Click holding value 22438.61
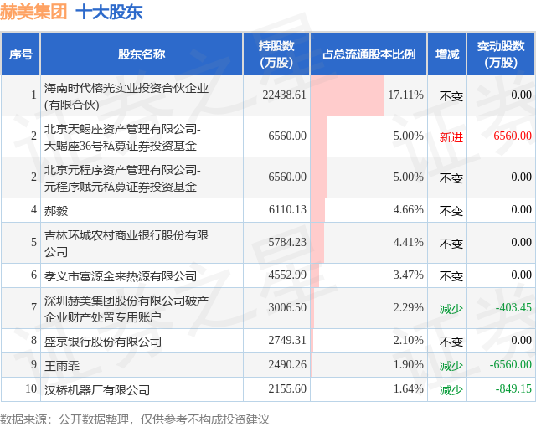The width and height of the screenshot is (536, 427). 284,95
